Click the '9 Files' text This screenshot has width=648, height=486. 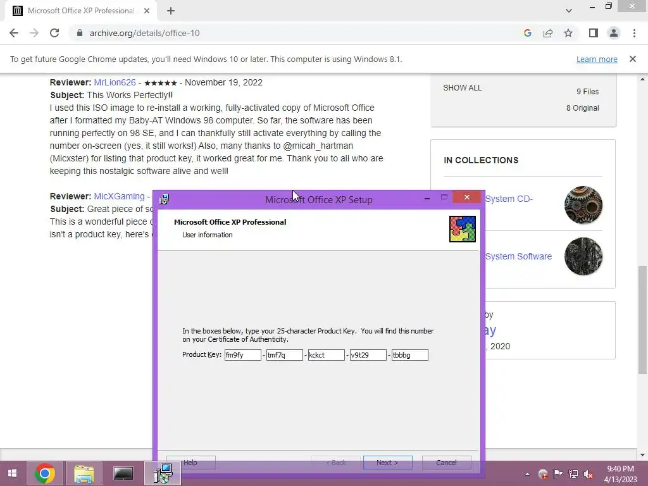pos(588,91)
